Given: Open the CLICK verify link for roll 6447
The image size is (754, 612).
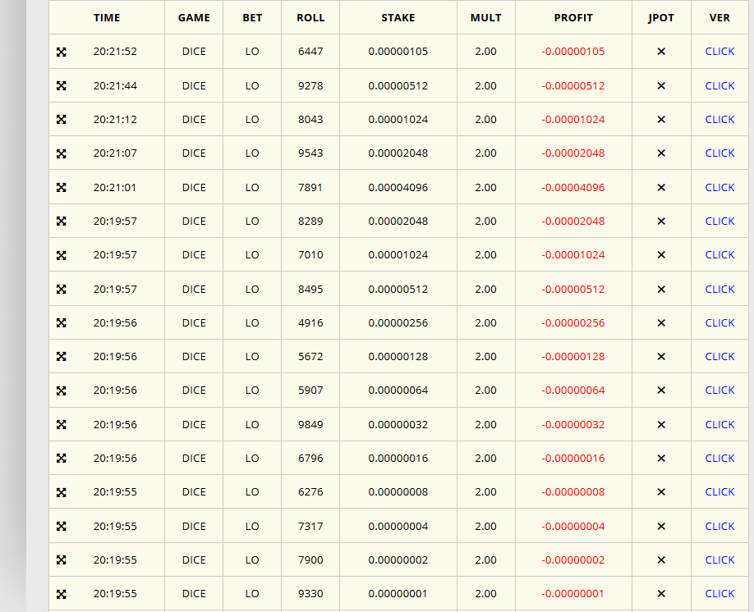Looking at the screenshot, I should [720, 52].
